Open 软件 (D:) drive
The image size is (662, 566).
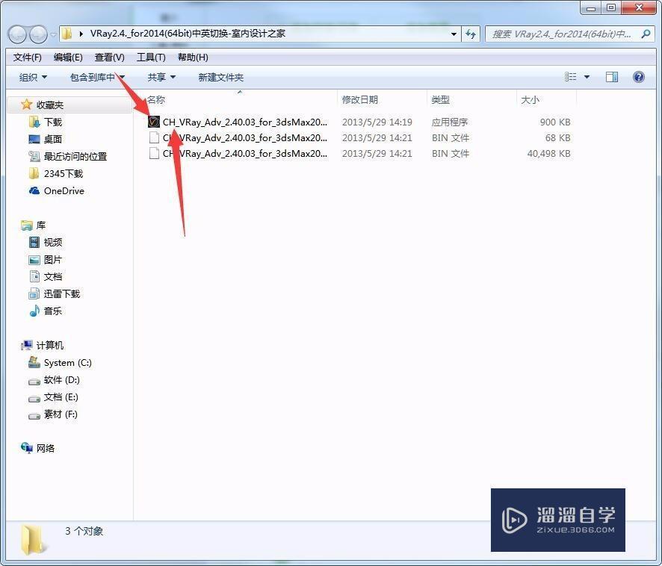click(x=61, y=380)
